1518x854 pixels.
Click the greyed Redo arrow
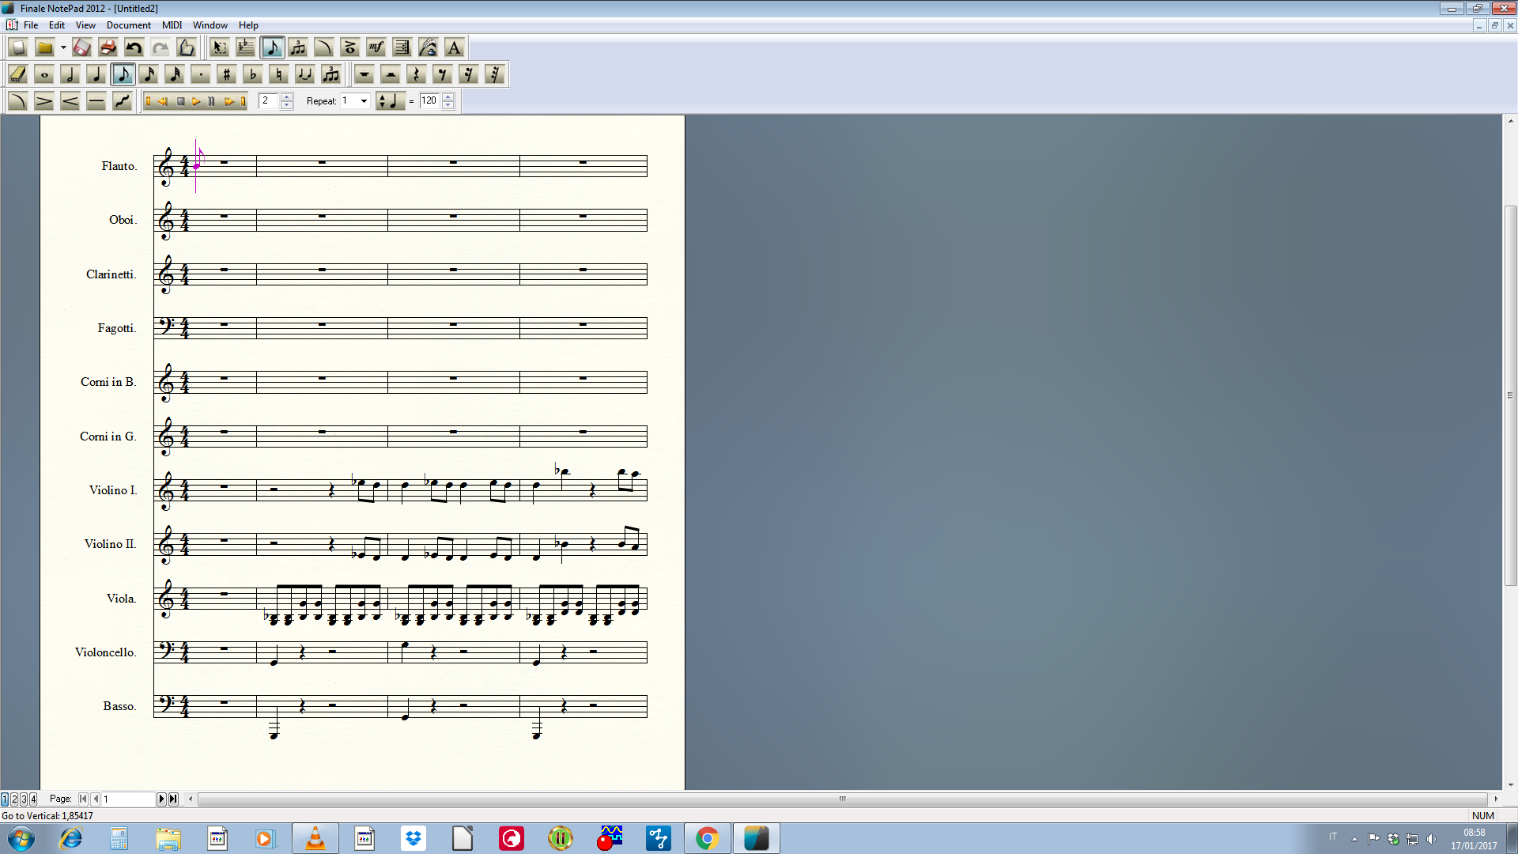coord(160,48)
